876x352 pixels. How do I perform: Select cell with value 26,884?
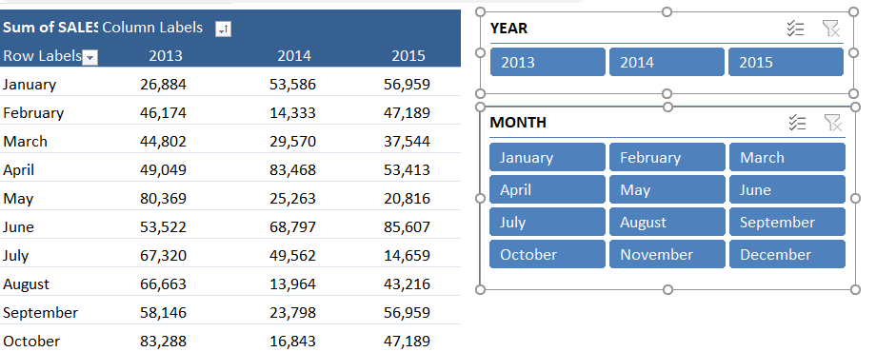(163, 85)
